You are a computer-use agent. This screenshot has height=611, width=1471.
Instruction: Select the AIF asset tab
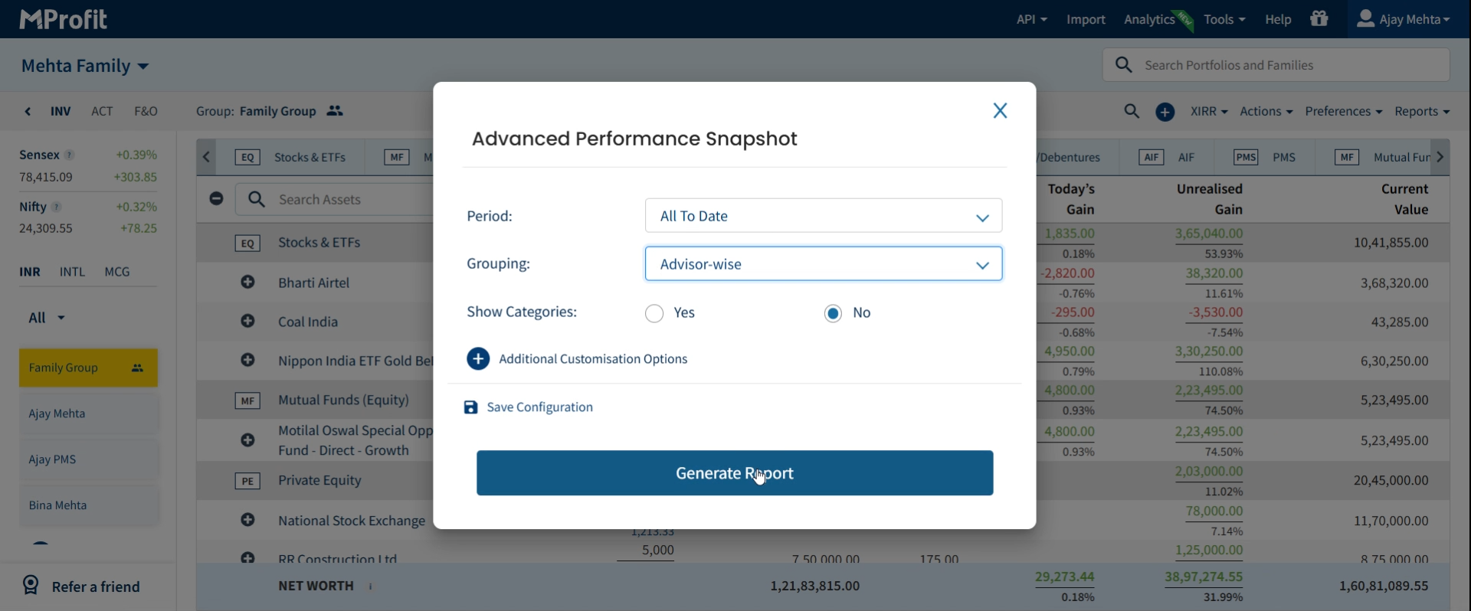(1168, 158)
